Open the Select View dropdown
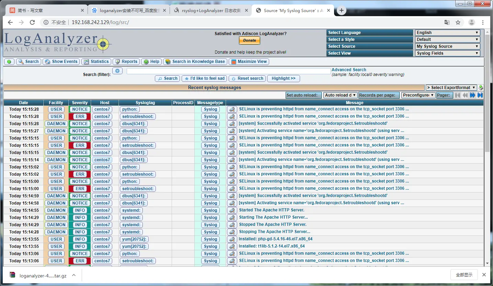Viewport: 493px width, 286px height. [448, 53]
